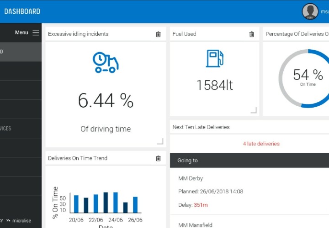Image resolution: width=329 pixels, height=228 pixels.
Task: Select the sidebar item ending in VICES
Action: [x=21, y=128]
